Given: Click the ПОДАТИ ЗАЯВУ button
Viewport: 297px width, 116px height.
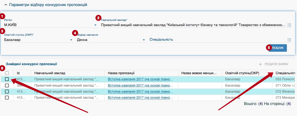Looking at the screenshot, I should click(x=276, y=64).
